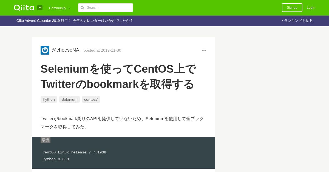329x172 pixels.
Task: Focus the Search input field
Action: coord(106,8)
